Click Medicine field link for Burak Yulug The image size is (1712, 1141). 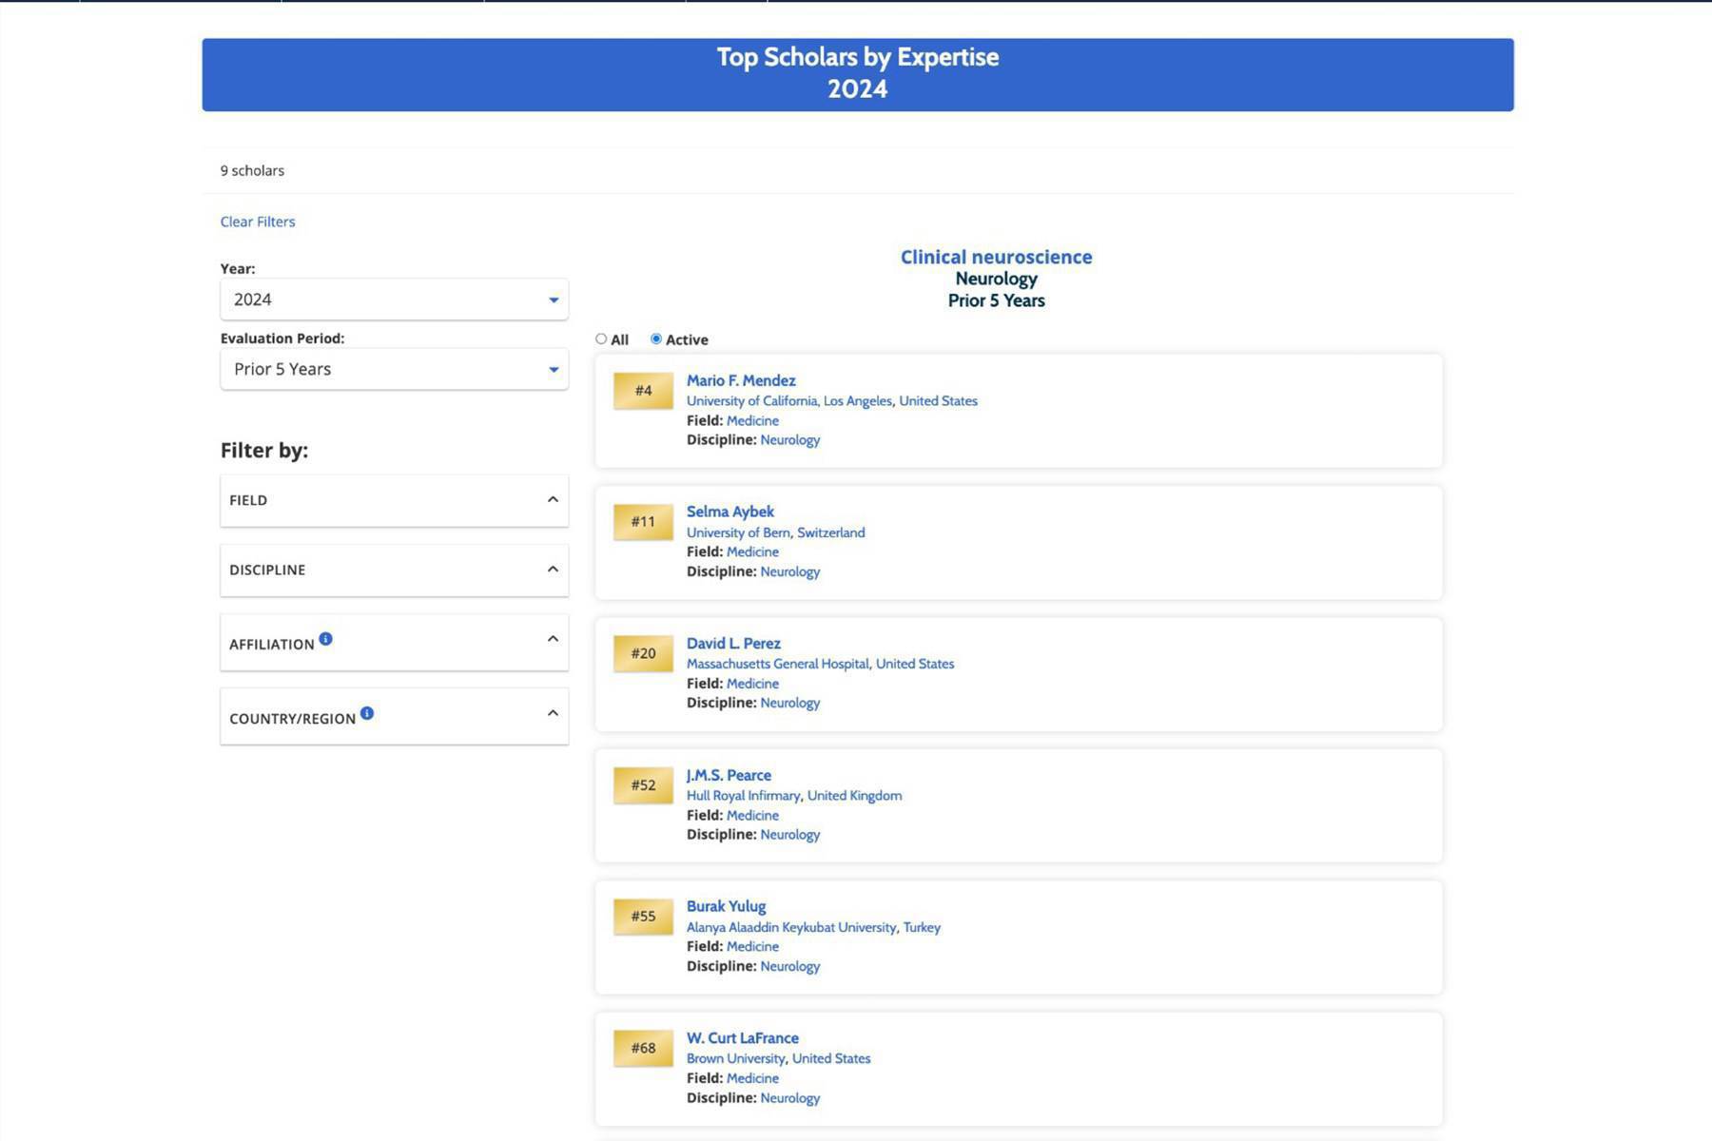[752, 946]
